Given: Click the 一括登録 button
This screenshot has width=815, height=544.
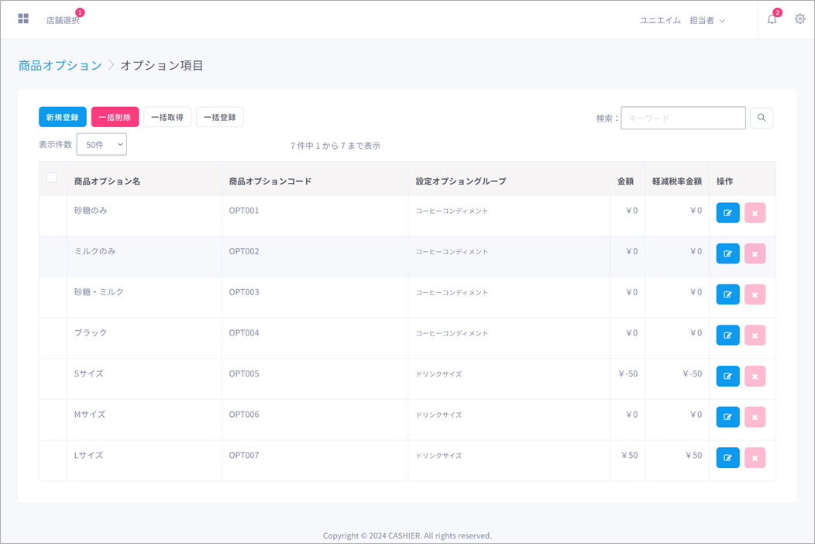Looking at the screenshot, I should [220, 117].
